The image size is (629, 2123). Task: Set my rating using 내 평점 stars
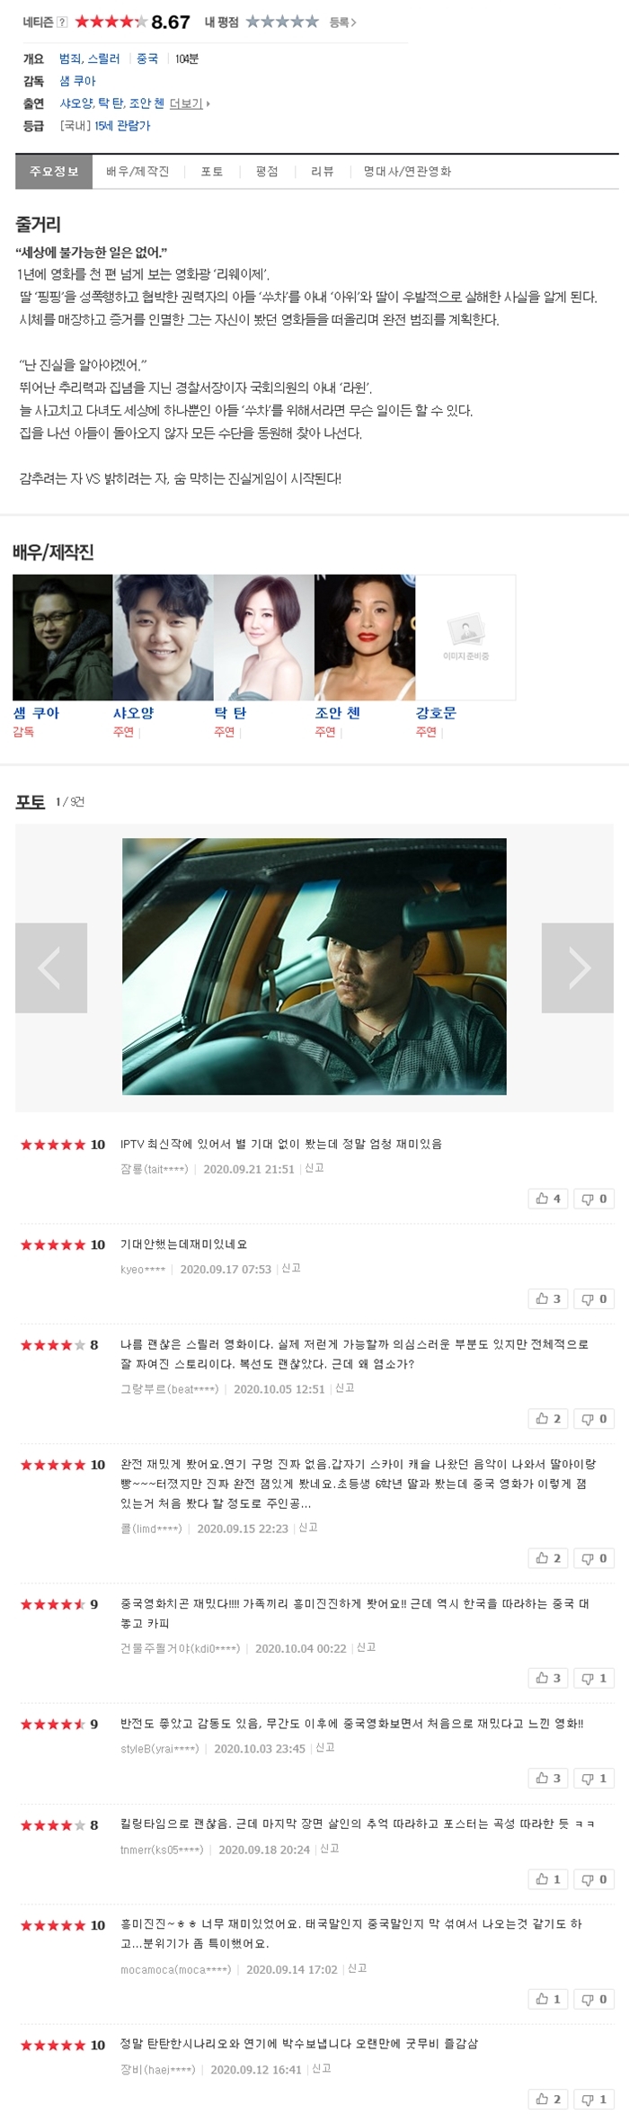pyautogui.click(x=282, y=22)
